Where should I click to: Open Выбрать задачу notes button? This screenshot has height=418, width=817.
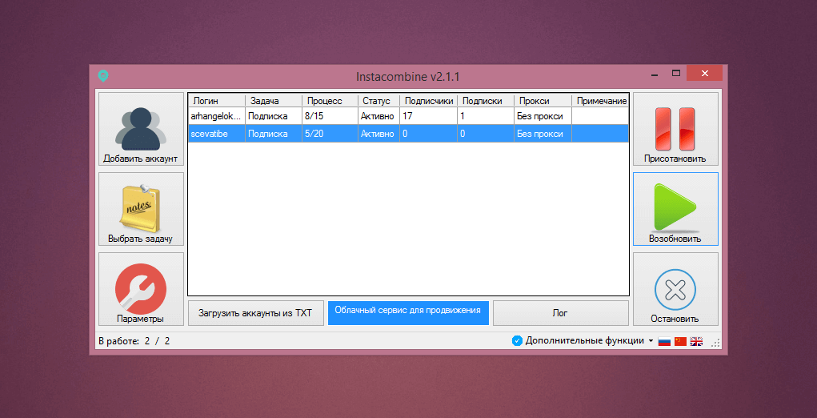tap(141, 209)
